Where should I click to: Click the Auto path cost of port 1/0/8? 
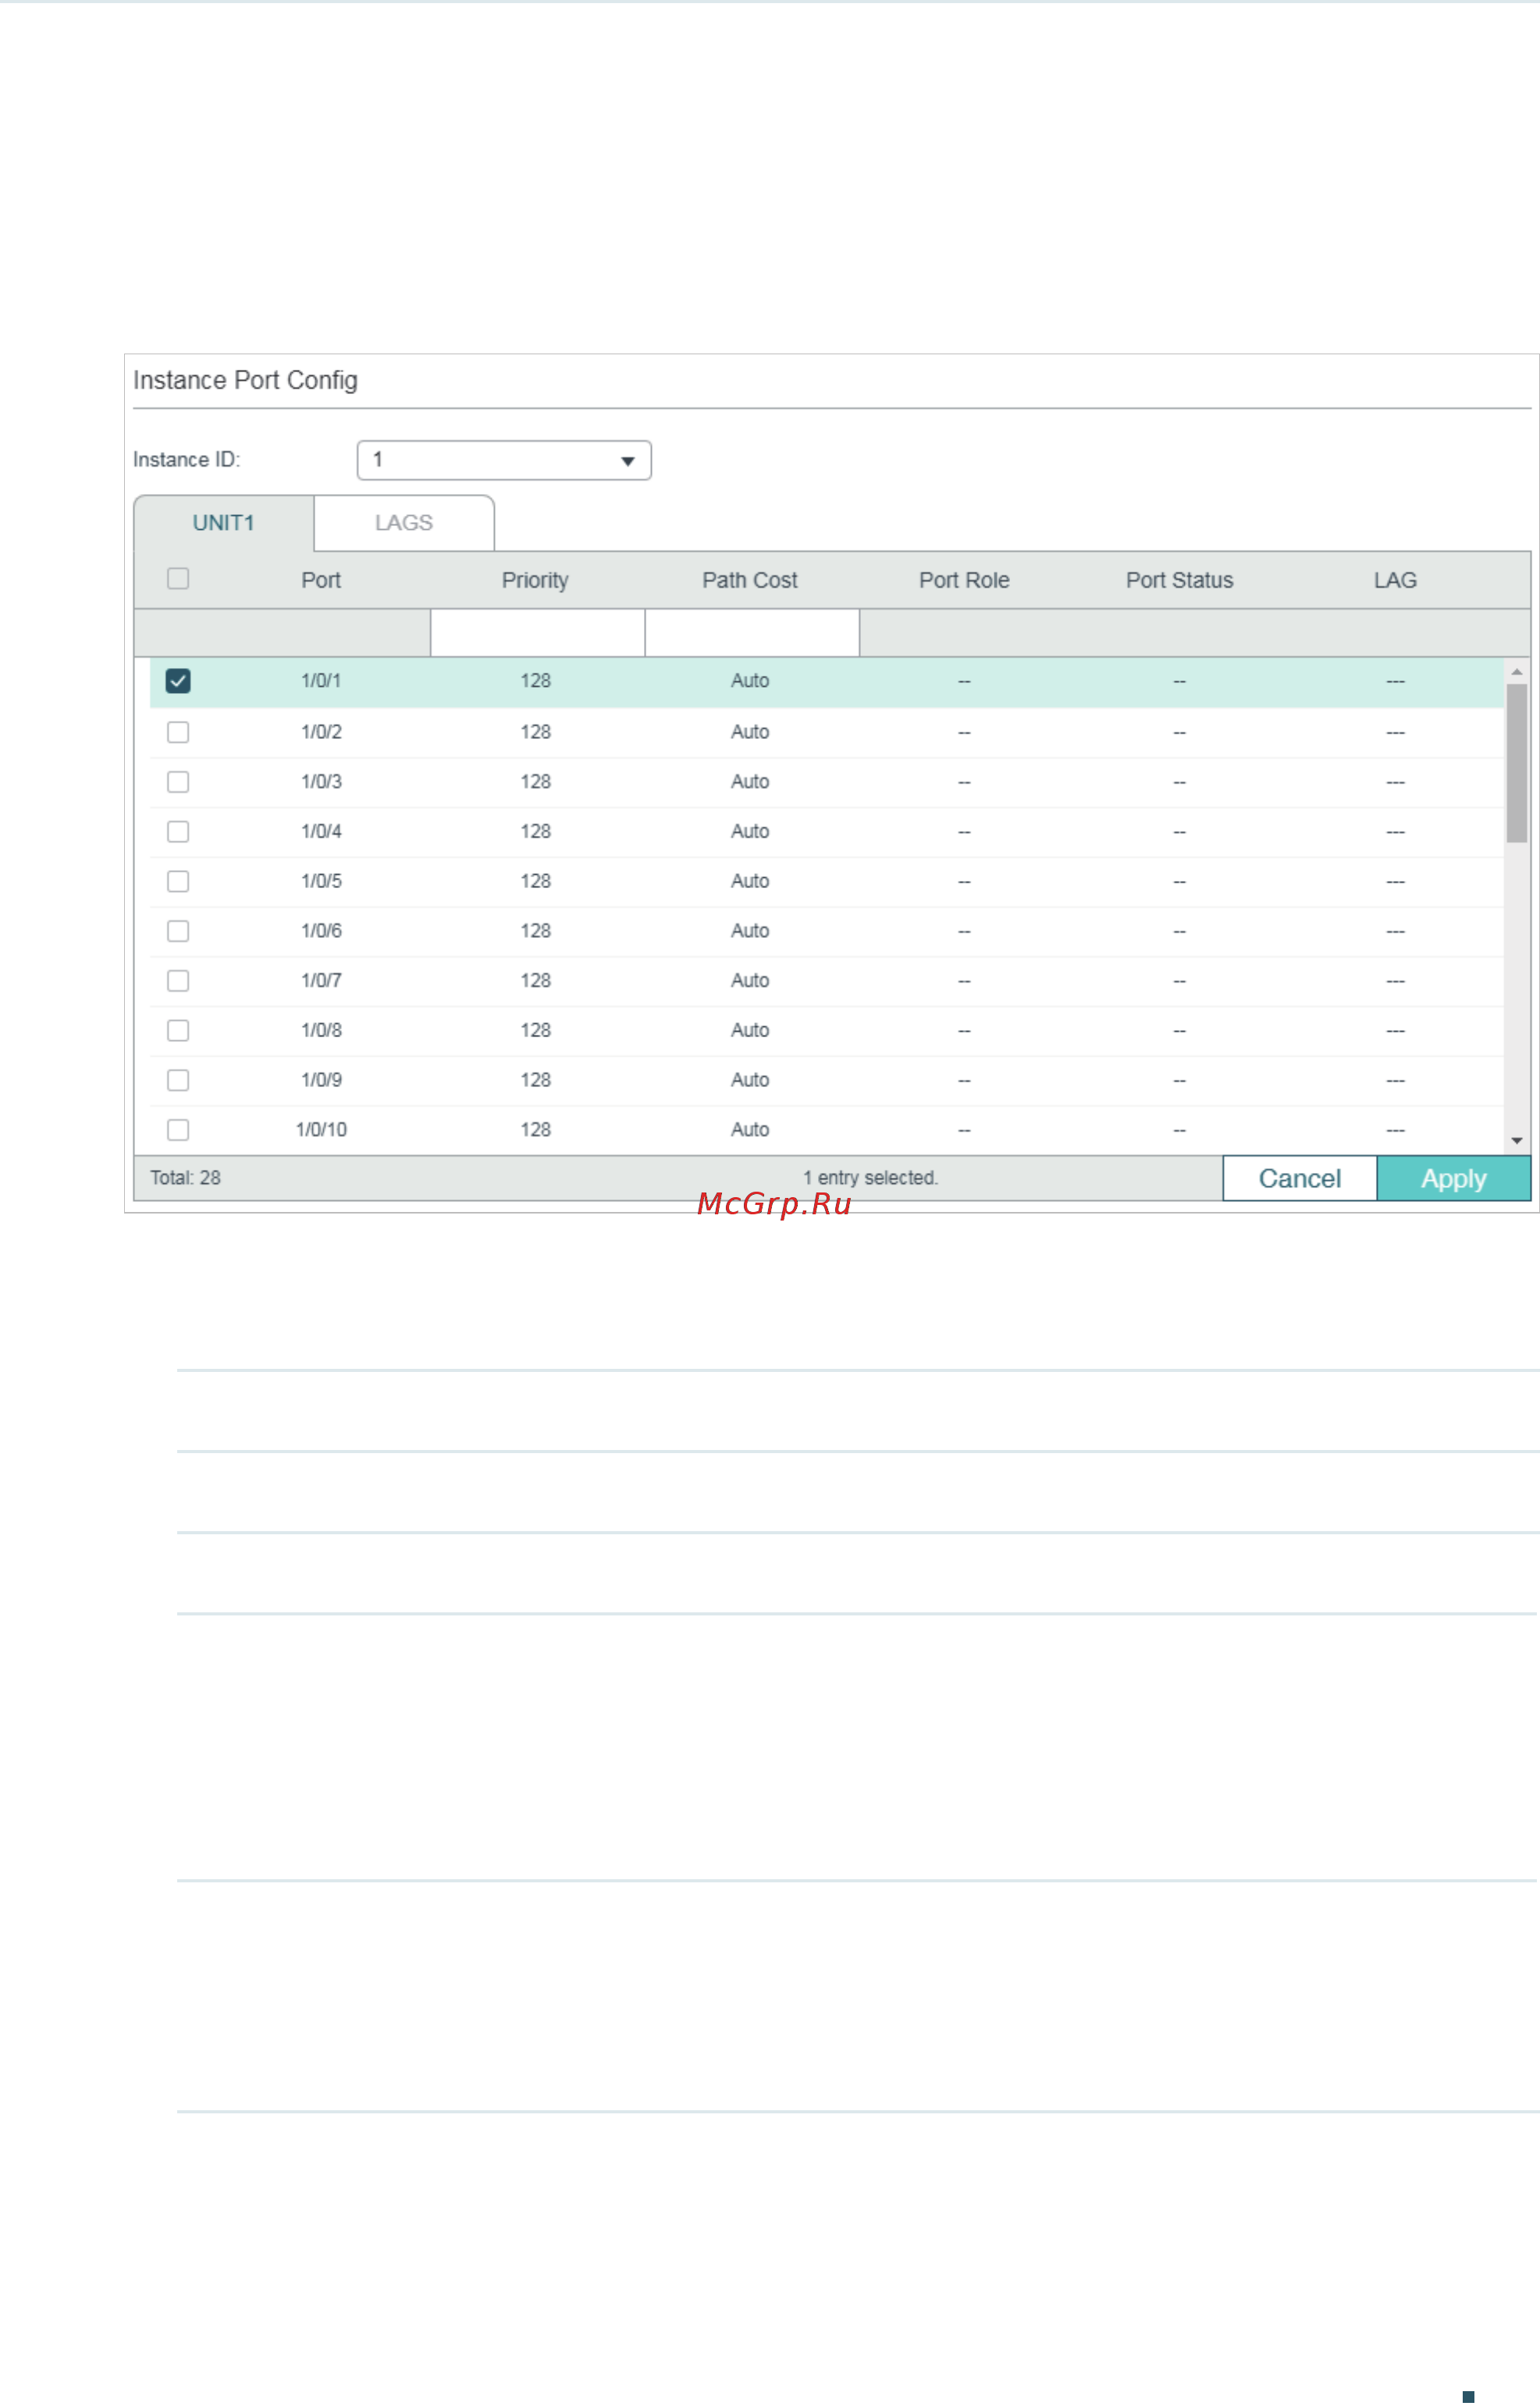pos(750,1031)
